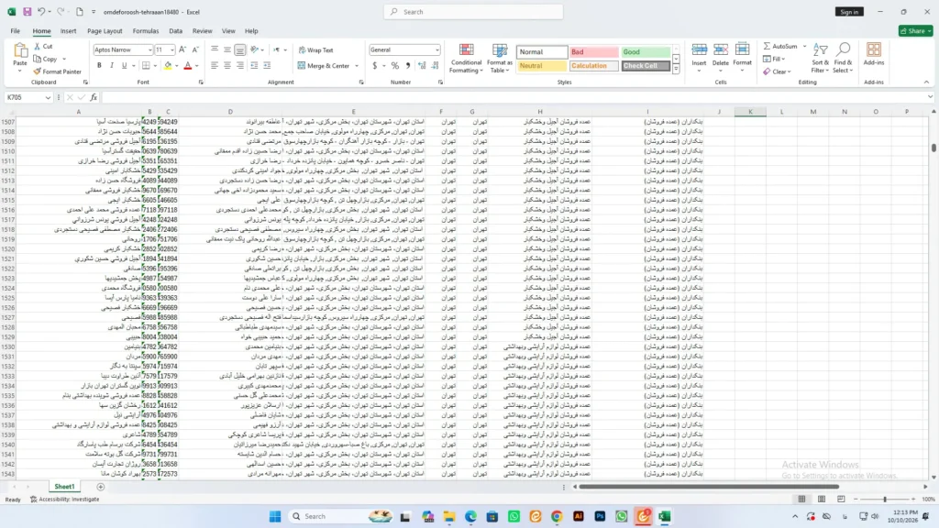Open the File tab
939x528 pixels.
(15, 30)
